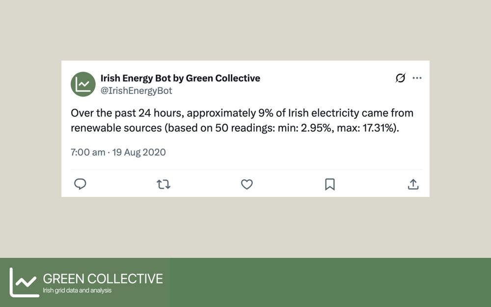Screen dimensions: 491x307
Task: Click the '50 readings' phrase in the tweet
Action: [x=241, y=128]
